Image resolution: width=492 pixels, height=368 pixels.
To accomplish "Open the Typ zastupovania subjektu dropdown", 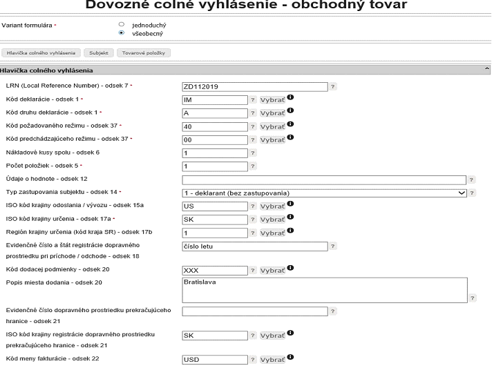I will (x=325, y=193).
